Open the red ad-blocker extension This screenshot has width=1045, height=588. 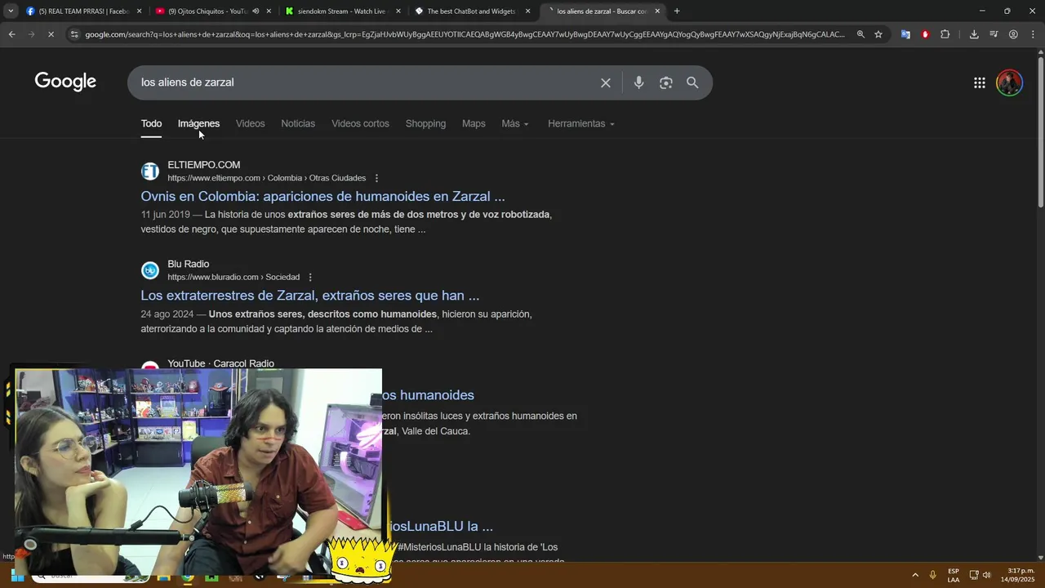click(925, 34)
